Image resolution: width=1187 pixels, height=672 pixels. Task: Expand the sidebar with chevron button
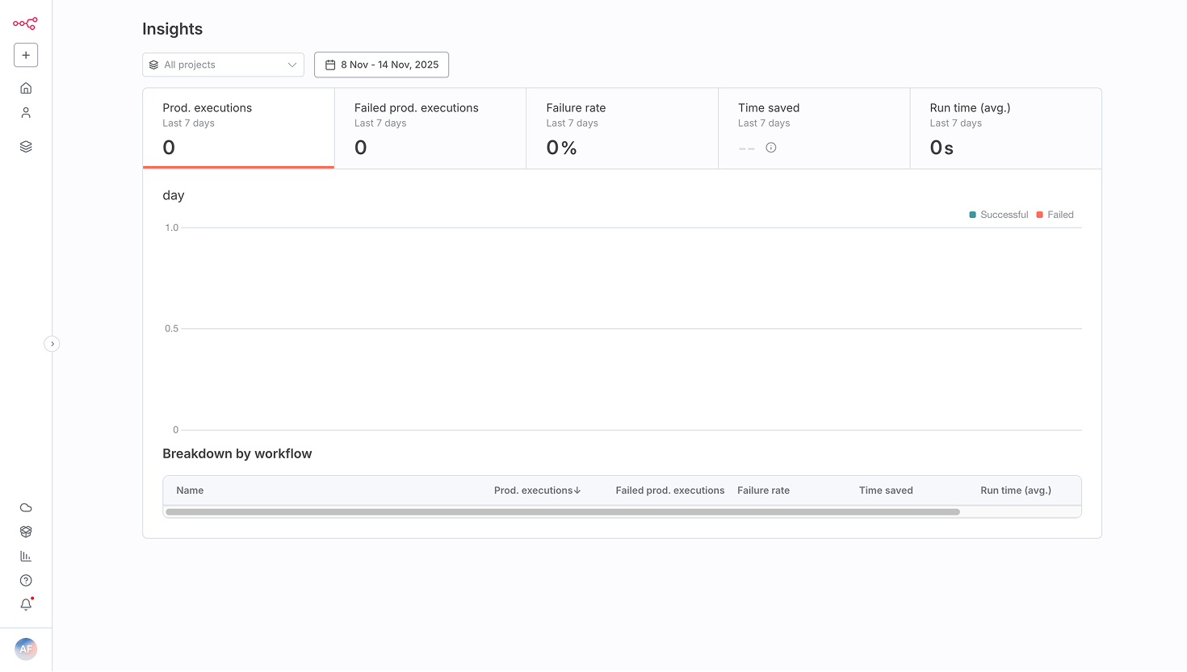(52, 344)
